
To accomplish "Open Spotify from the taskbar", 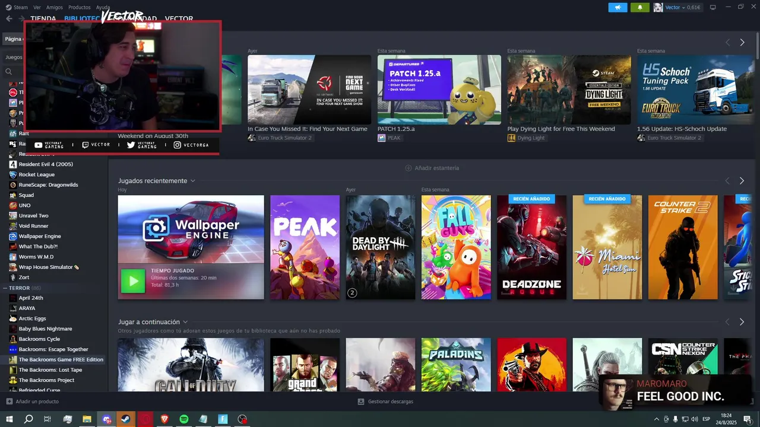I will tap(184, 419).
